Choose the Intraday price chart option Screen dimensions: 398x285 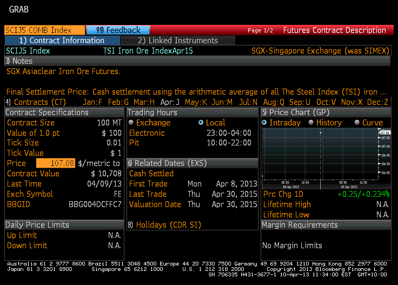point(264,123)
